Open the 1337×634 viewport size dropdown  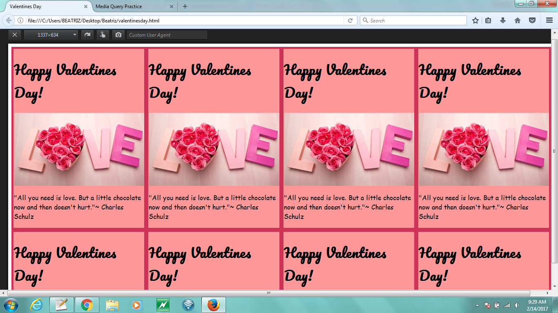(51, 35)
